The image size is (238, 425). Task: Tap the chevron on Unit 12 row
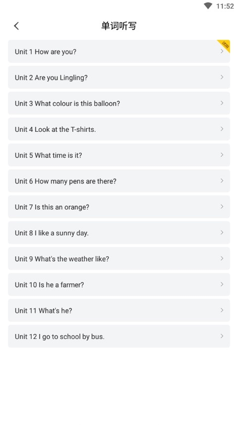coord(222,336)
